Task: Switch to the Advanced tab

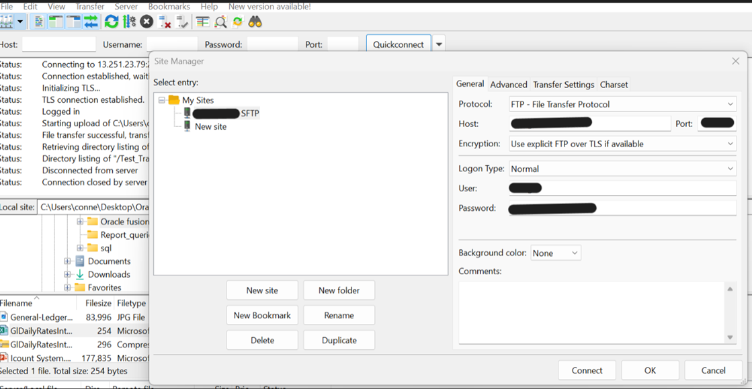Action: pyautogui.click(x=509, y=85)
